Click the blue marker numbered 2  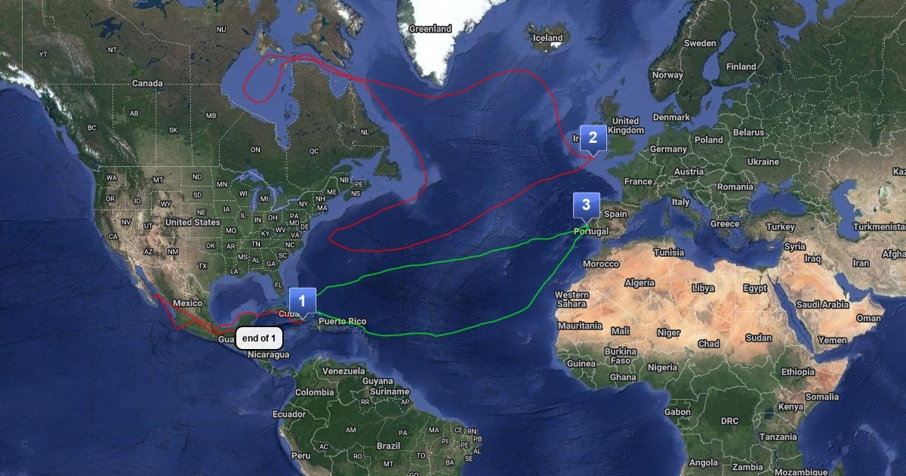(593, 138)
